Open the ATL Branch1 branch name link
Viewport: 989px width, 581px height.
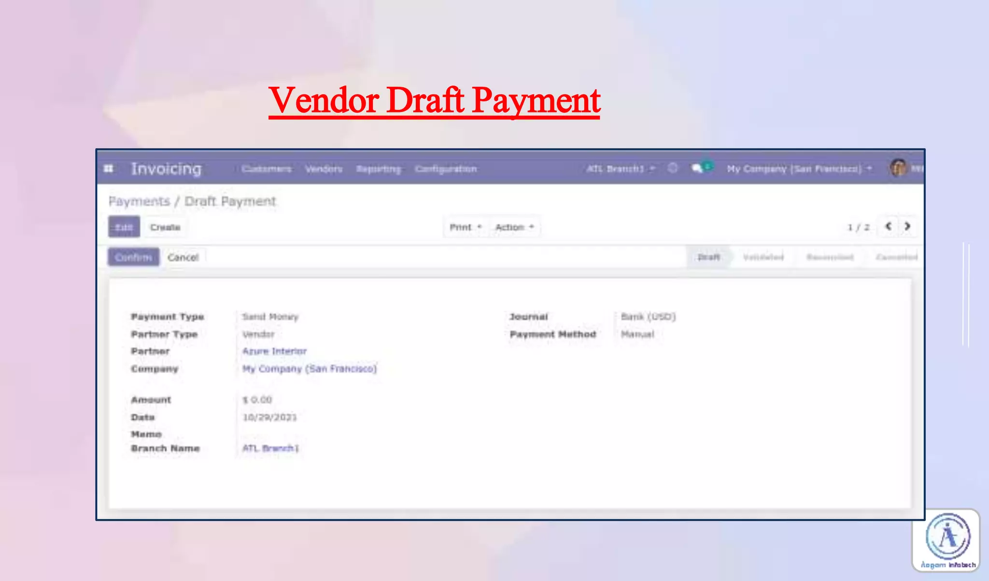tap(270, 448)
